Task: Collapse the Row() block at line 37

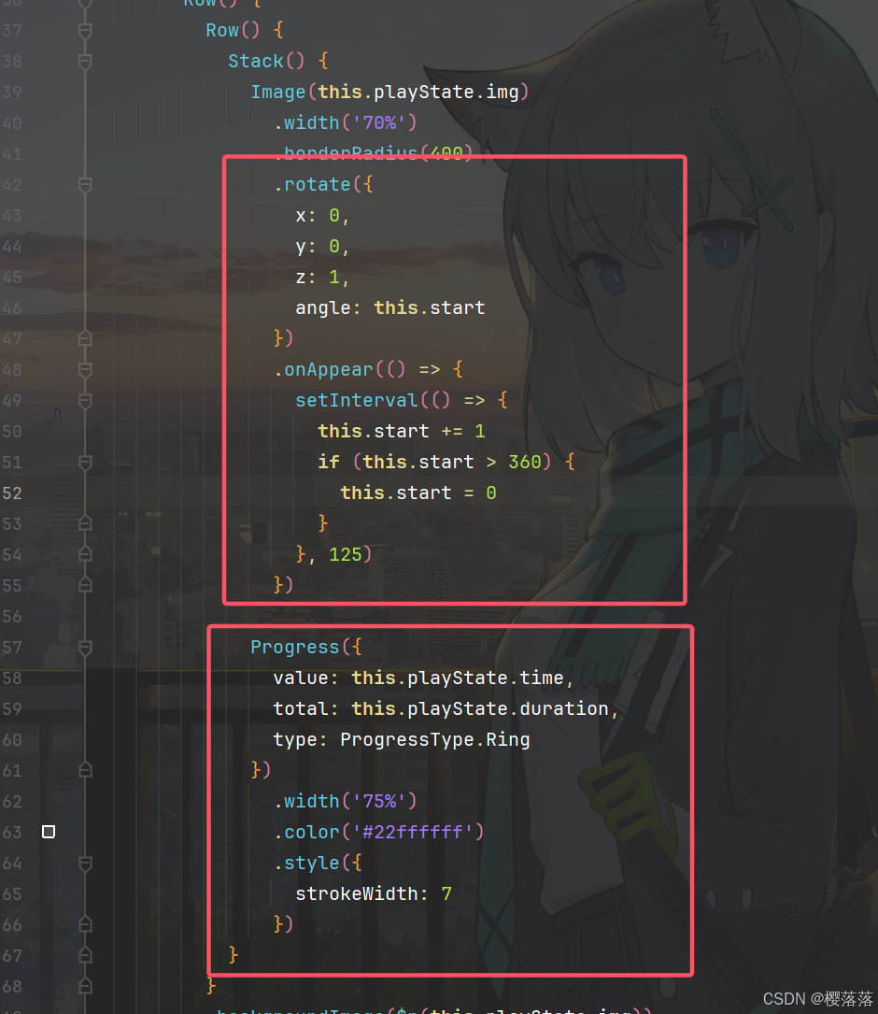Action: coord(85,31)
